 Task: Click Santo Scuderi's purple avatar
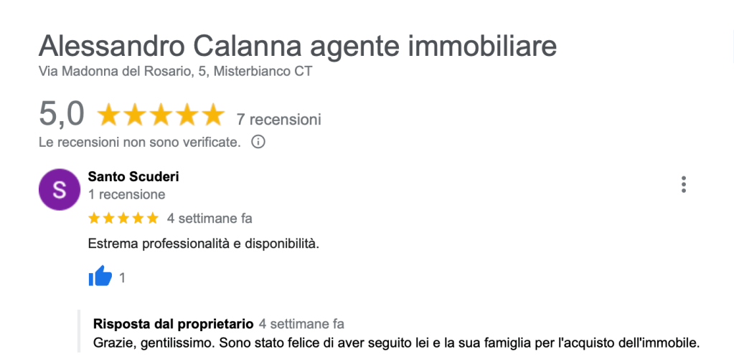(60, 190)
